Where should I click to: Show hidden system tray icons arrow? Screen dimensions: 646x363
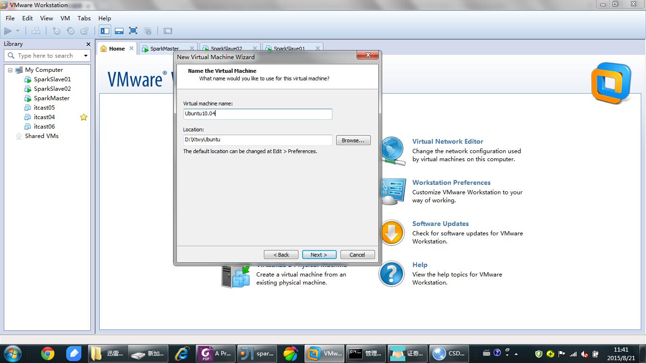coord(516,354)
